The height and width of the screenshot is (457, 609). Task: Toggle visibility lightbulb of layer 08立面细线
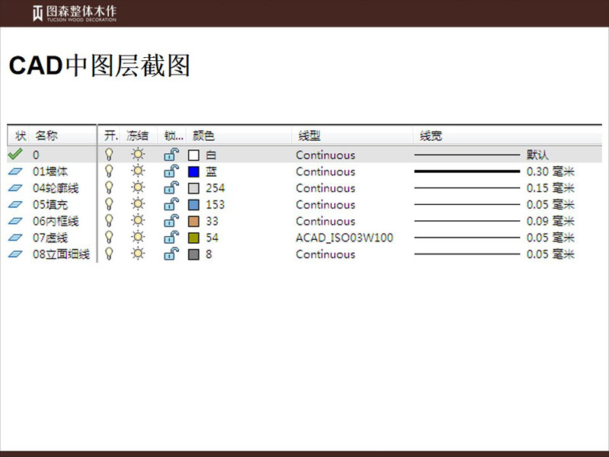pos(109,254)
